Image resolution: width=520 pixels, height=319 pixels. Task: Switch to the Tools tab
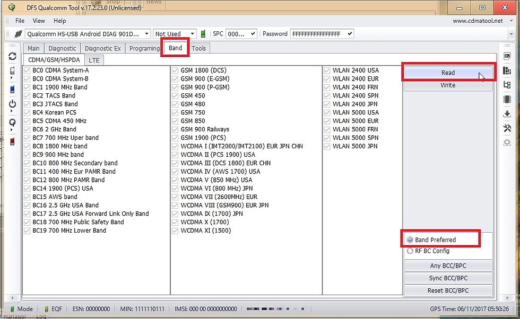(x=198, y=48)
